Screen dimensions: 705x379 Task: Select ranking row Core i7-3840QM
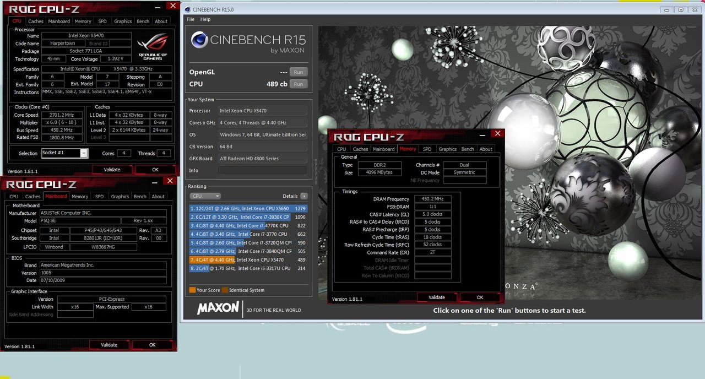coord(248,251)
